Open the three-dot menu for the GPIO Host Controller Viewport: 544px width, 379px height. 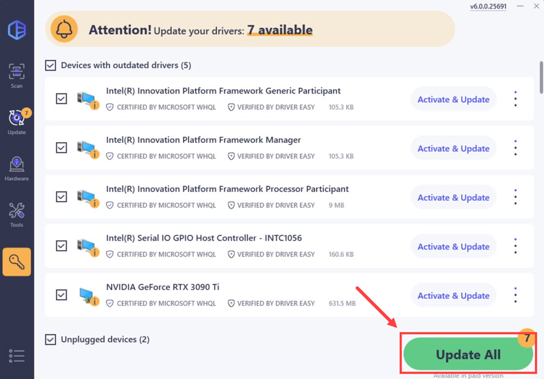515,246
